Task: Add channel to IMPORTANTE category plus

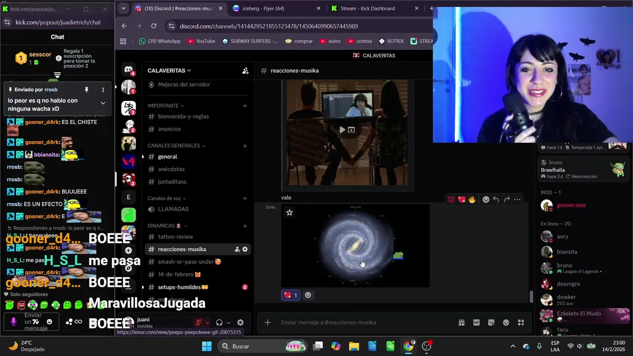Action: pos(245,106)
